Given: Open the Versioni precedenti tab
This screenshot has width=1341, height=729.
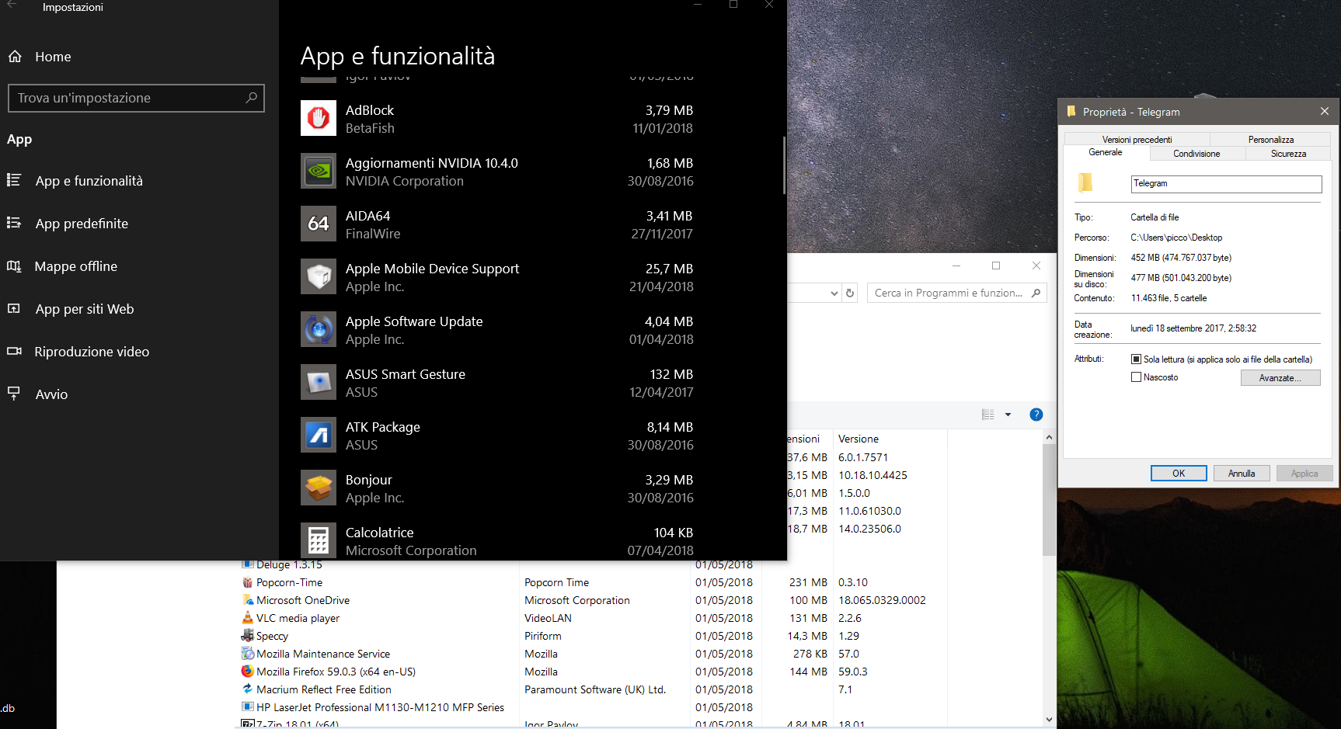Looking at the screenshot, I should 1137,140.
